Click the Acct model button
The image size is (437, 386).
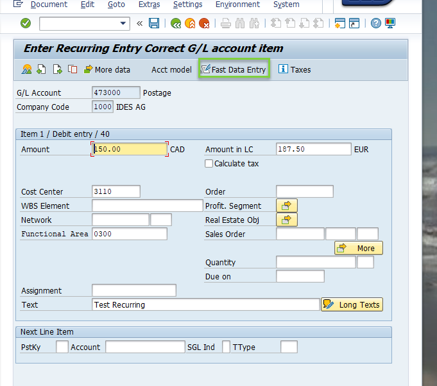(x=171, y=69)
